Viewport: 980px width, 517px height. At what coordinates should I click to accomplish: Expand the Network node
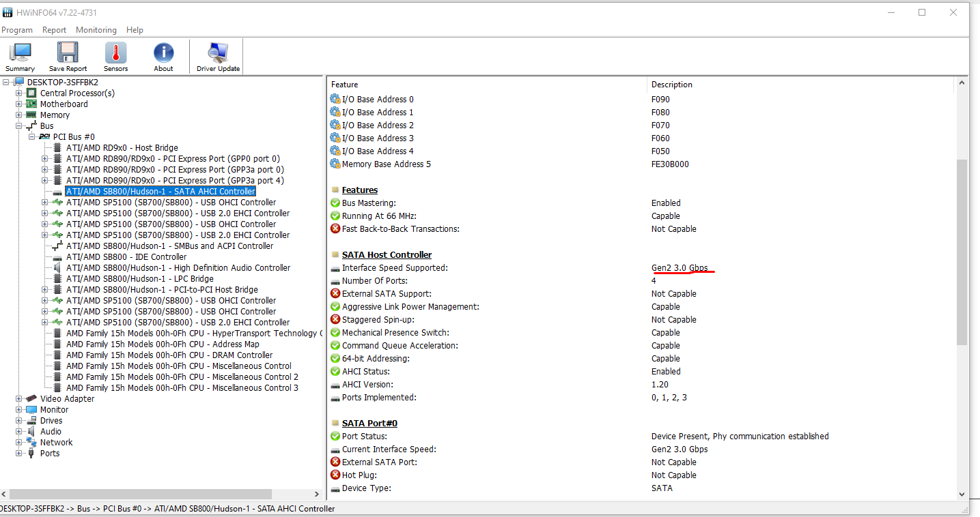tap(19, 442)
